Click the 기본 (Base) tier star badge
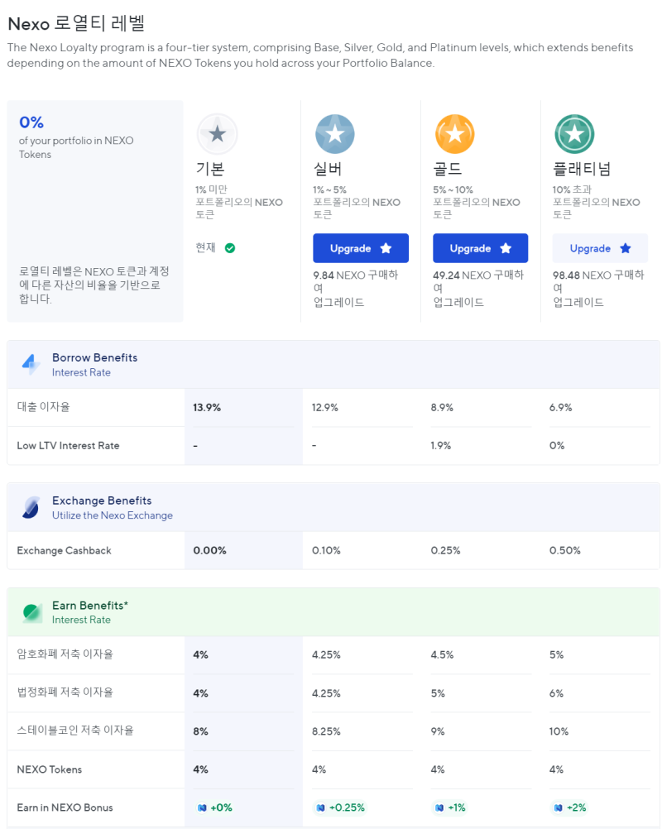 pyautogui.click(x=217, y=134)
